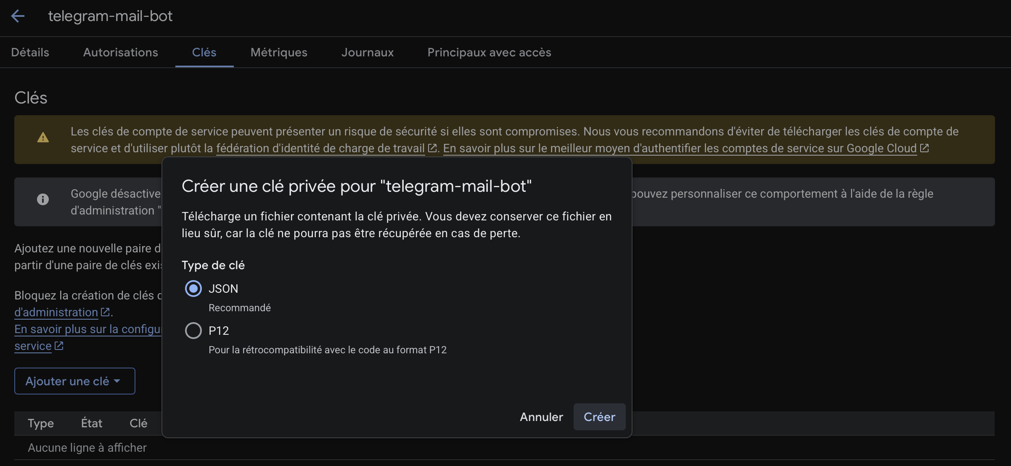Image resolution: width=1011 pixels, height=466 pixels.
Task: Click the info circle icon
Action: (43, 199)
